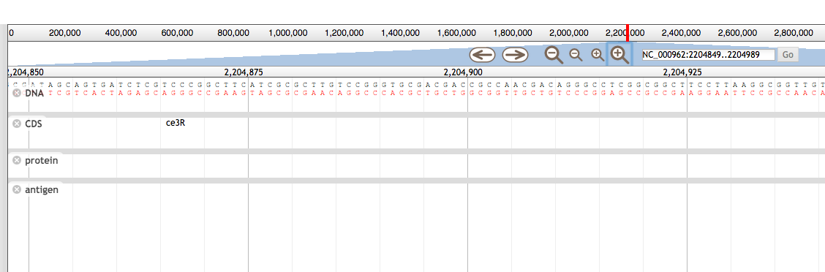Image resolution: width=825 pixels, height=272 pixels.
Task: Click 200,000 on the overview ruler
Action: [64, 33]
